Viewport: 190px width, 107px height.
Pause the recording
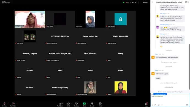click(130, 2)
